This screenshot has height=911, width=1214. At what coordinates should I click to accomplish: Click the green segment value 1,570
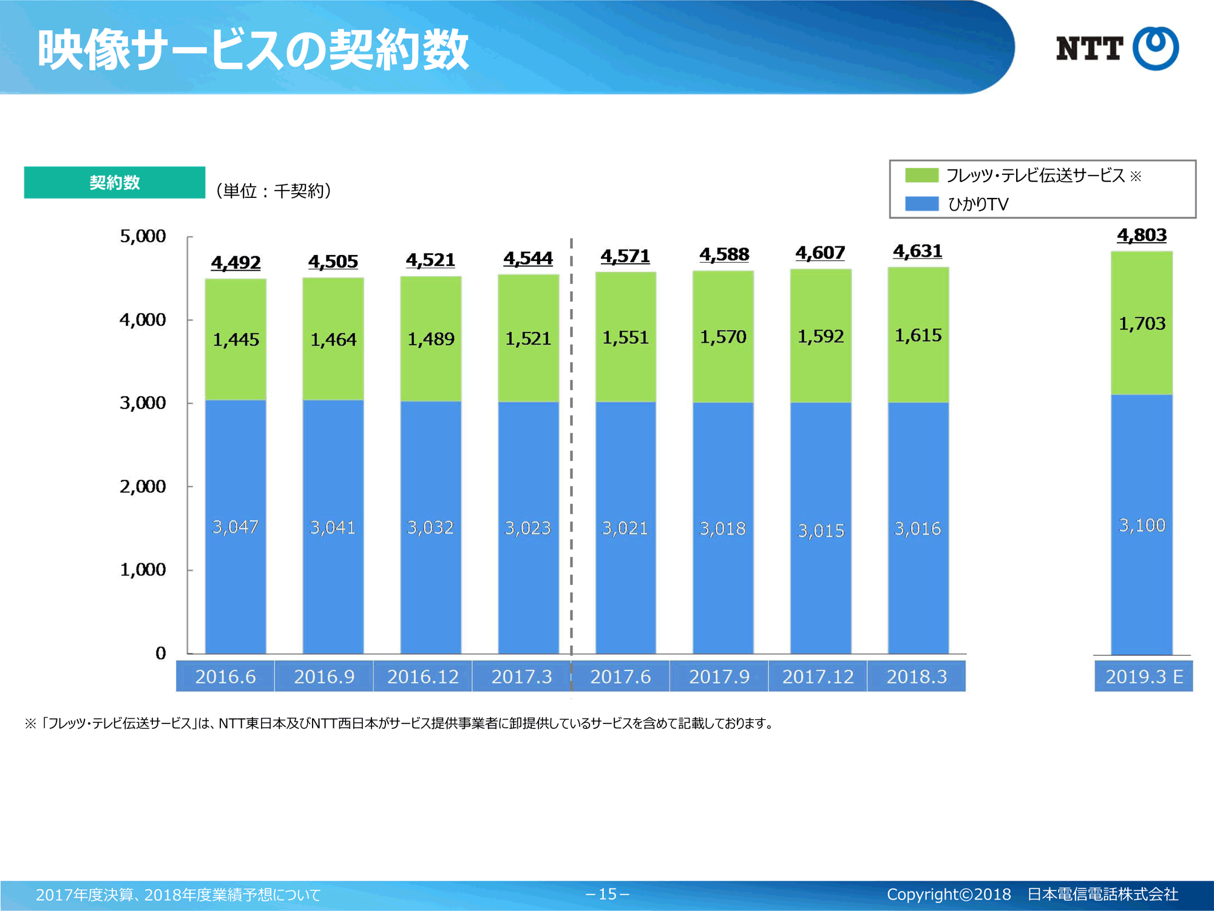click(723, 337)
